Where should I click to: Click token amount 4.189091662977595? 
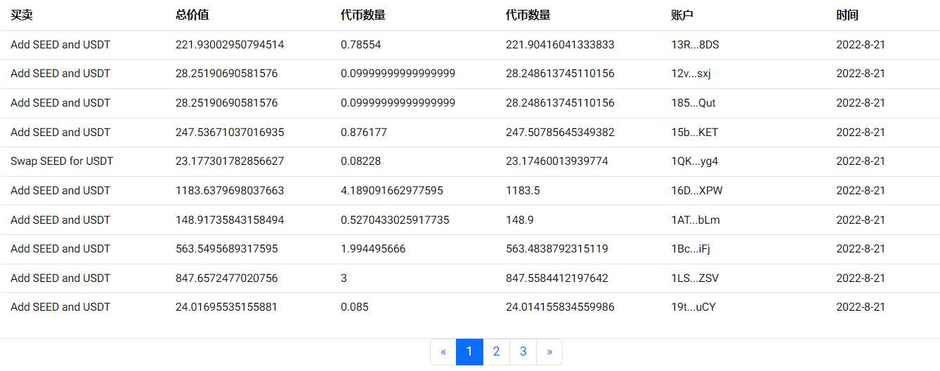pyautogui.click(x=392, y=191)
